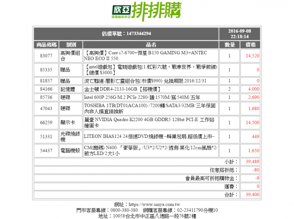The height and width of the screenshot is (219, 294).
Task: Click the intel遊戲包 gift product name
Action: click(x=151, y=70)
